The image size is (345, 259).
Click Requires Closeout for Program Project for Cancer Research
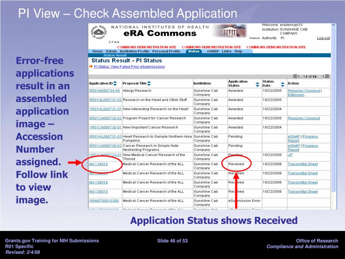304,118
